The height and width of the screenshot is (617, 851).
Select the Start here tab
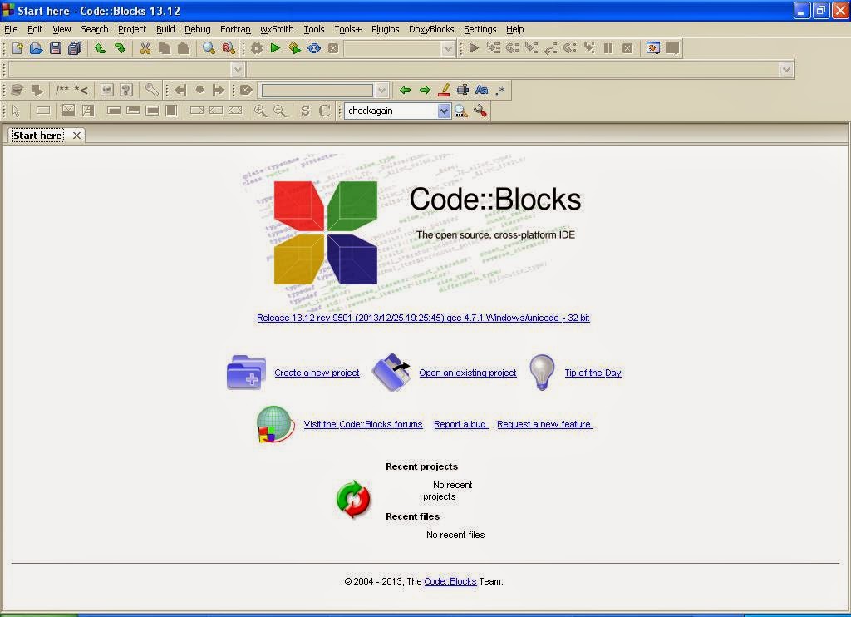(37, 136)
